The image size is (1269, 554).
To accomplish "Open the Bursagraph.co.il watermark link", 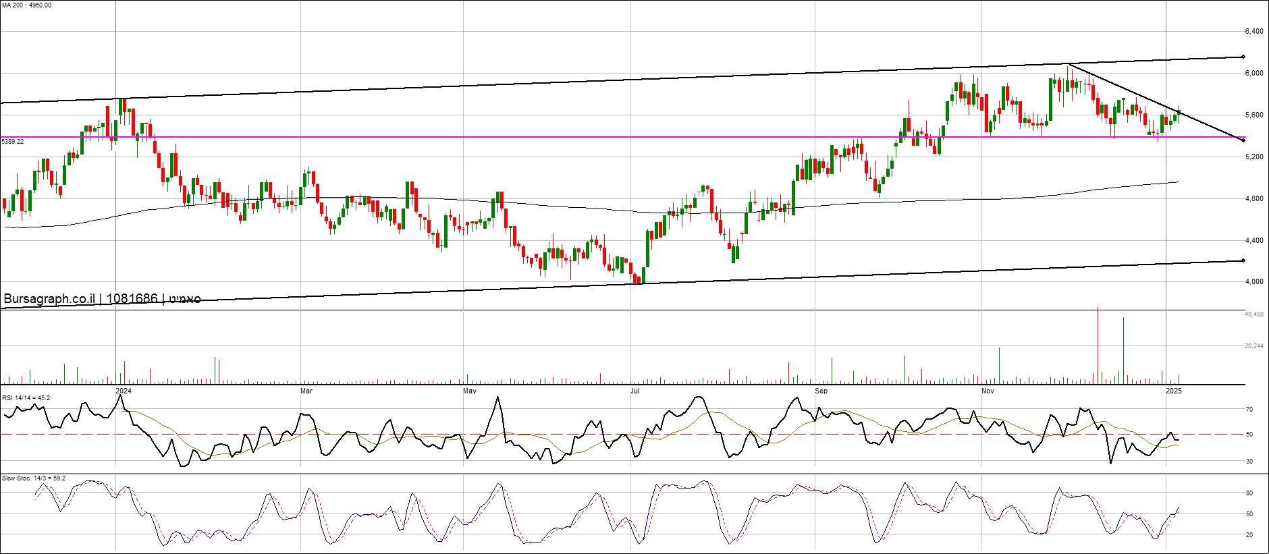I will coord(102,299).
